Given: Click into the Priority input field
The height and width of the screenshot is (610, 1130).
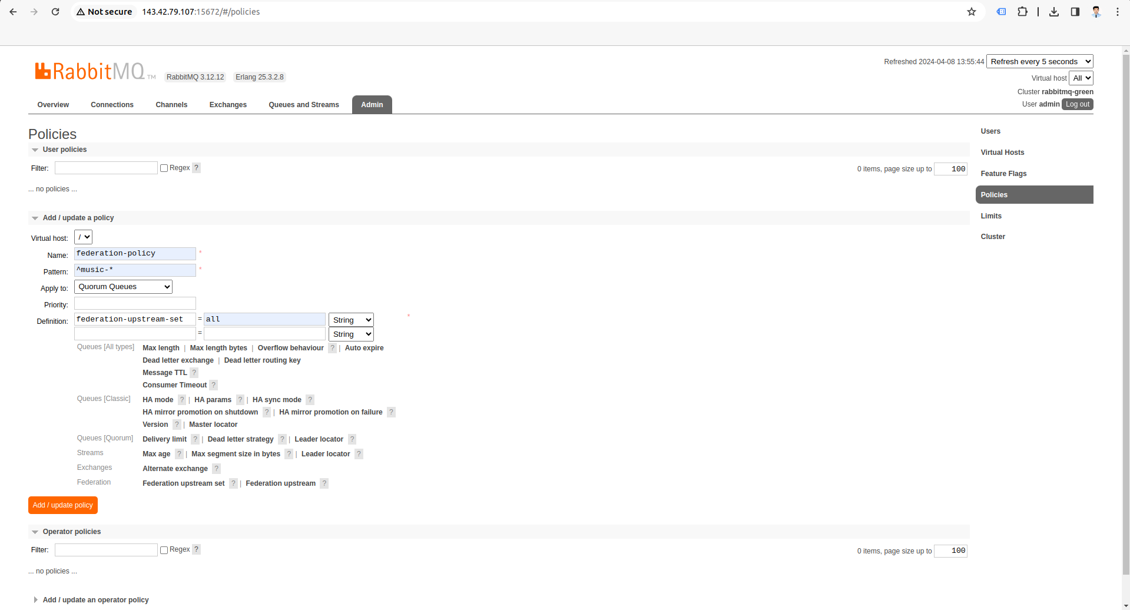Looking at the screenshot, I should (135, 304).
